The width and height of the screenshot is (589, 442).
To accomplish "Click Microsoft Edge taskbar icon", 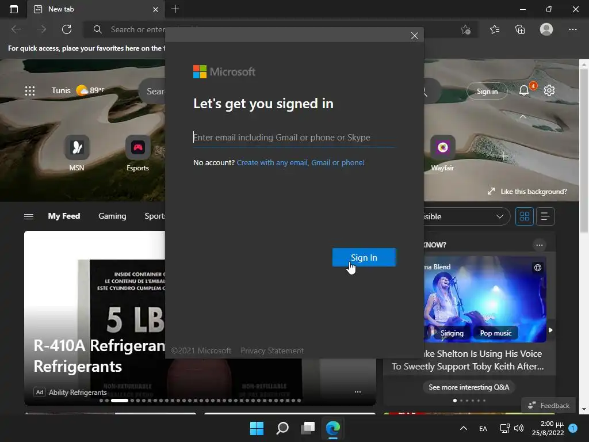I will [333, 428].
